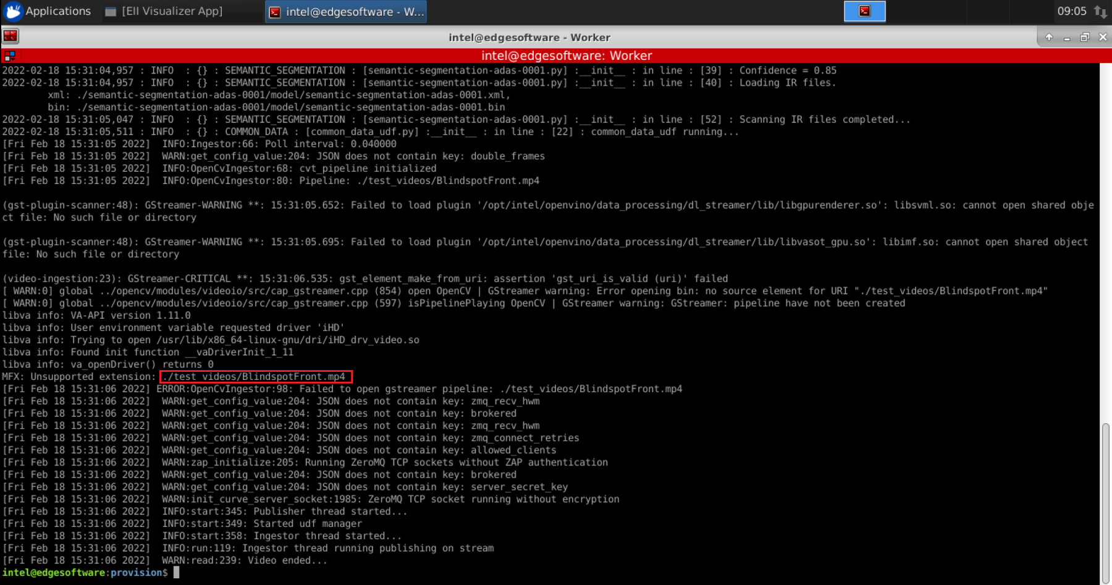Click the 'GStreamer-CRITICAL' assertion line
This screenshot has width=1112, height=585.
pyautogui.click(x=365, y=279)
